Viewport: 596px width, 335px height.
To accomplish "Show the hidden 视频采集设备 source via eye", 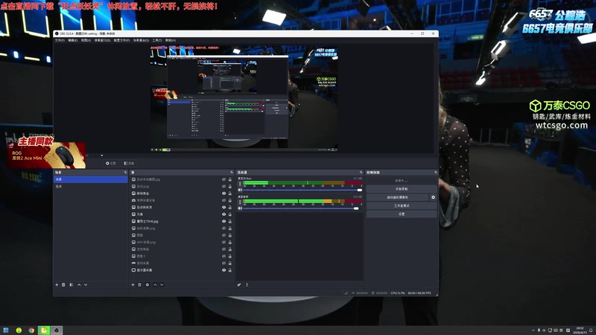I will coord(224,200).
